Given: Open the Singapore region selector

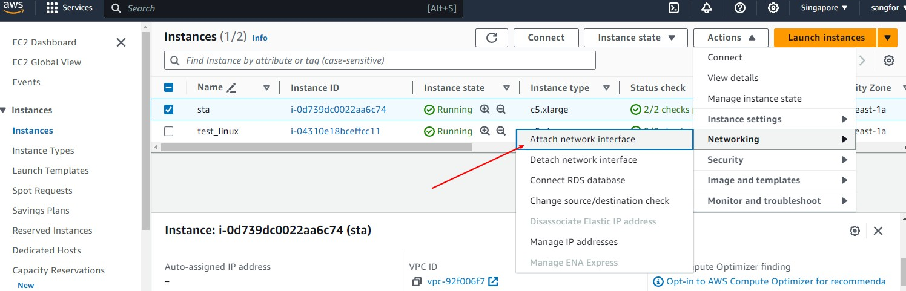Looking at the screenshot, I should pyautogui.click(x=824, y=8).
